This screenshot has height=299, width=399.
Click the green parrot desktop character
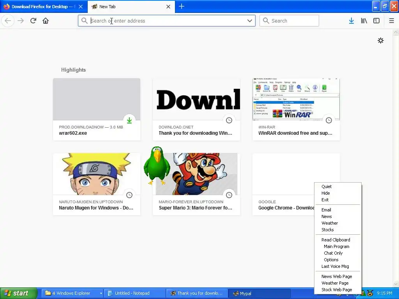pyautogui.click(x=157, y=165)
